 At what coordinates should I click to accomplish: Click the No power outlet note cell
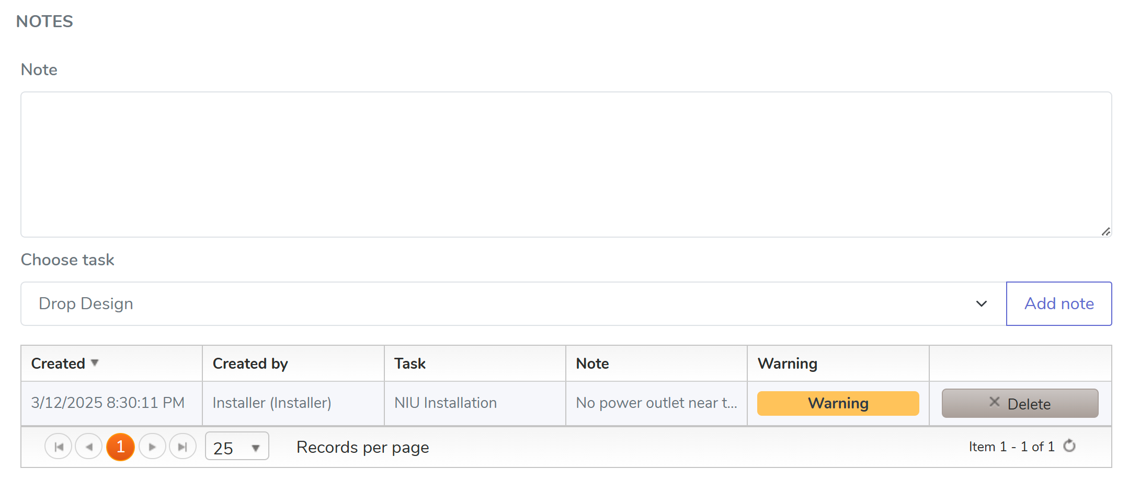point(656,403)
